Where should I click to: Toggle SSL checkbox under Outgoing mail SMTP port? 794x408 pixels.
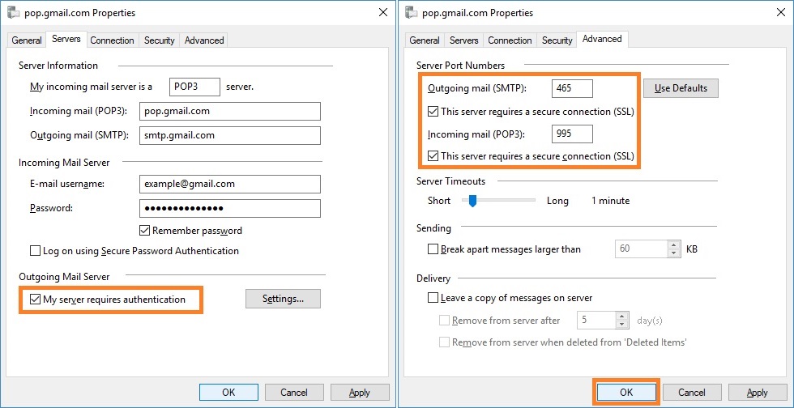(433, 112)
